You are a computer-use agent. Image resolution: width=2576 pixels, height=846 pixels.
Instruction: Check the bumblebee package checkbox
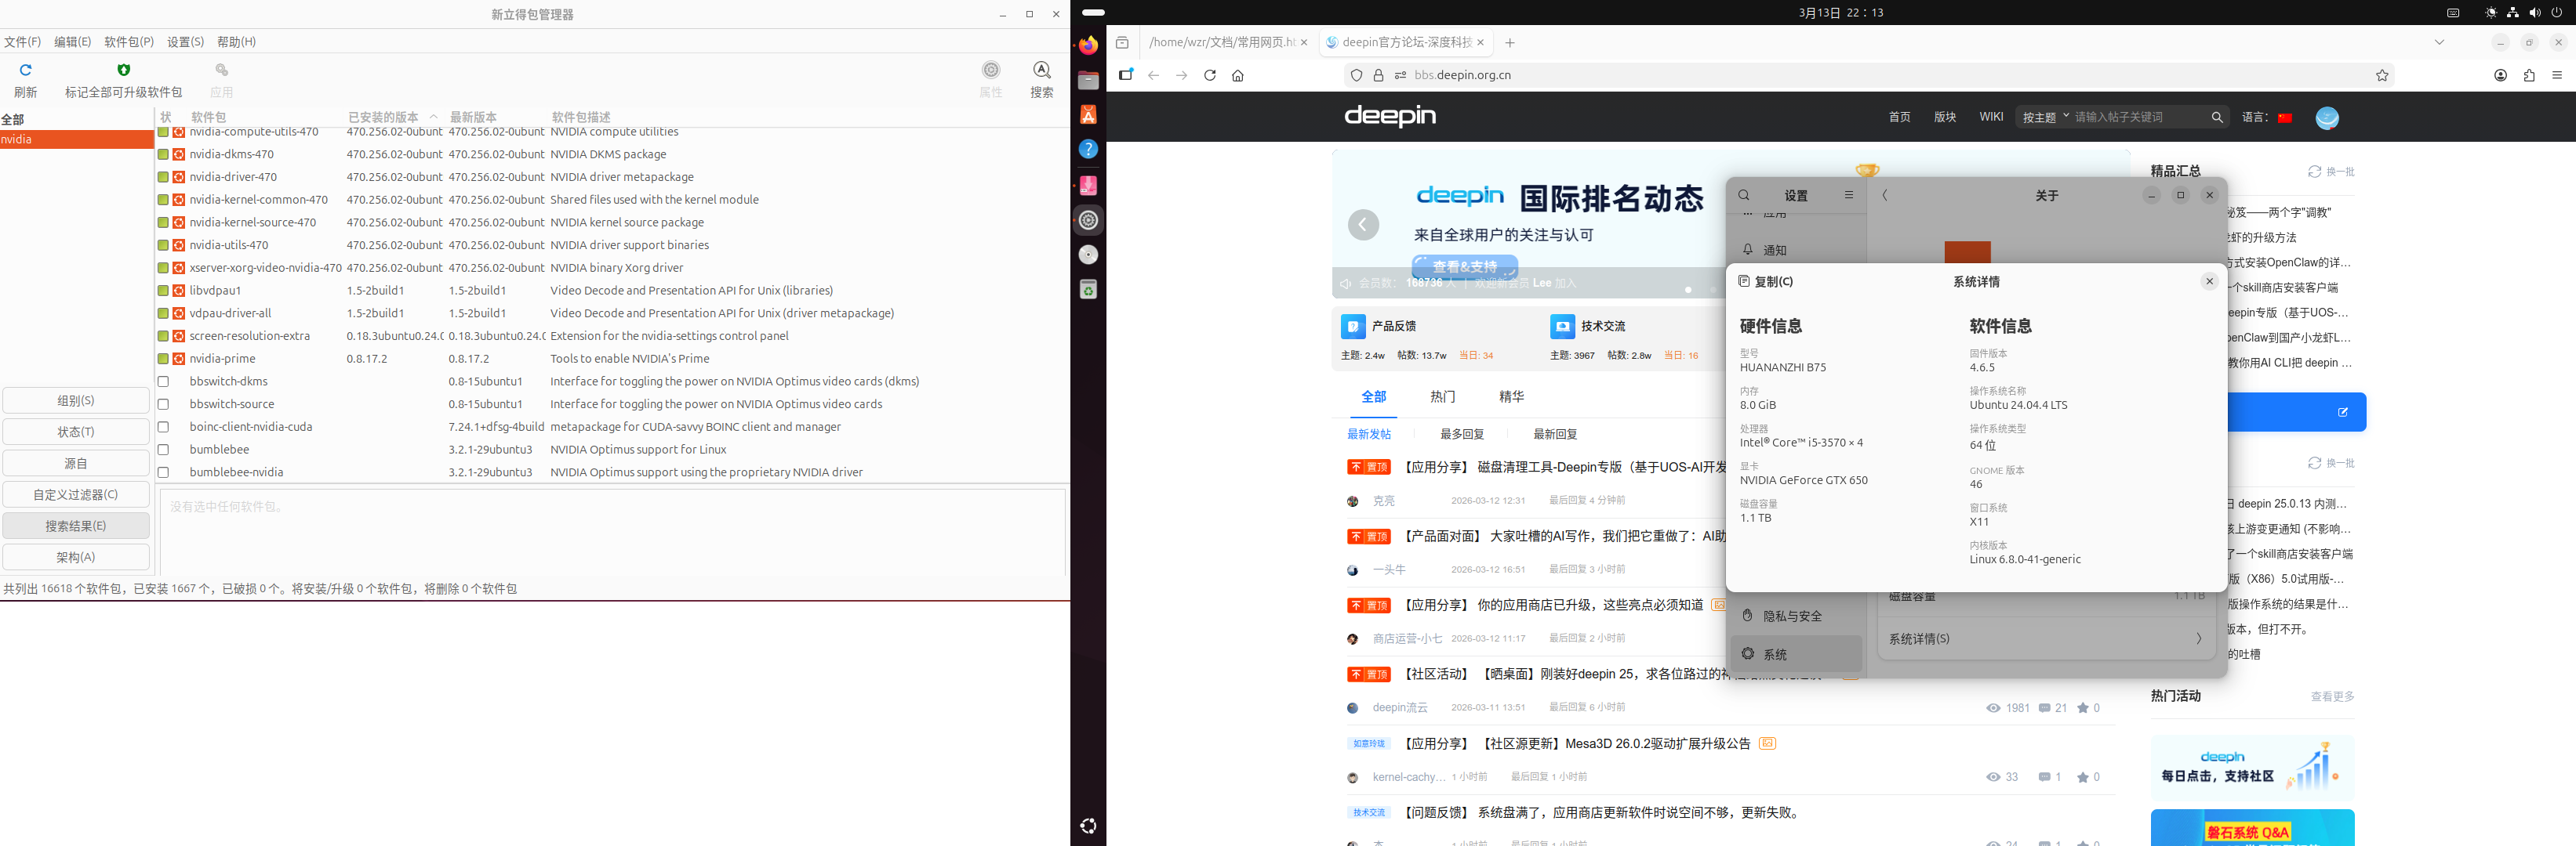[x=164, y=449]
